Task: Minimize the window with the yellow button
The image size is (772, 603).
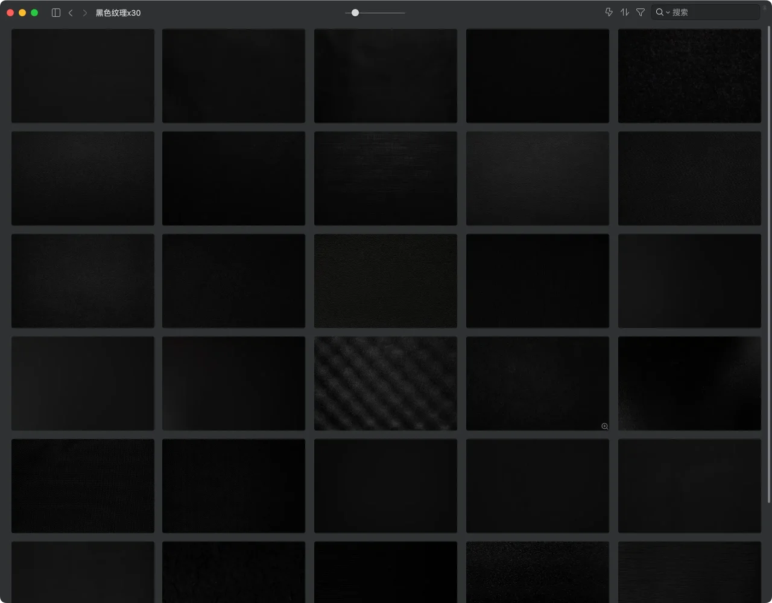Action: click(x=22, y=13)
